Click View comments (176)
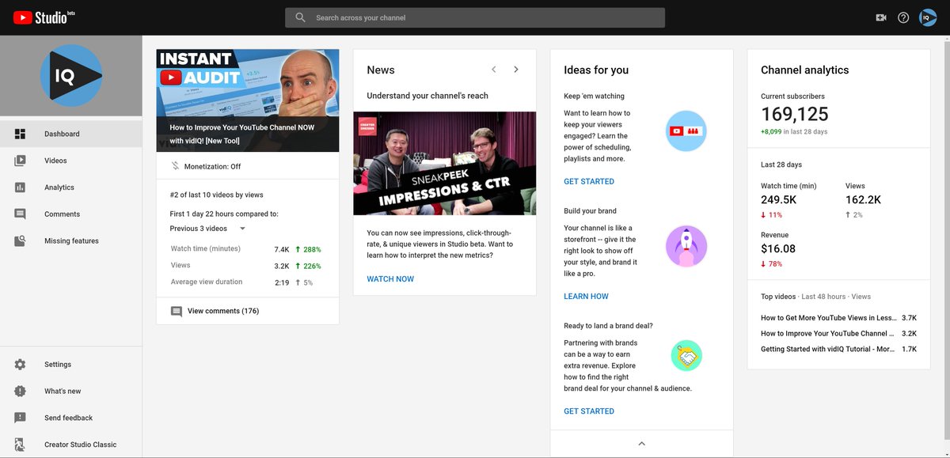 pyautogui.click(x=223, y=312)
